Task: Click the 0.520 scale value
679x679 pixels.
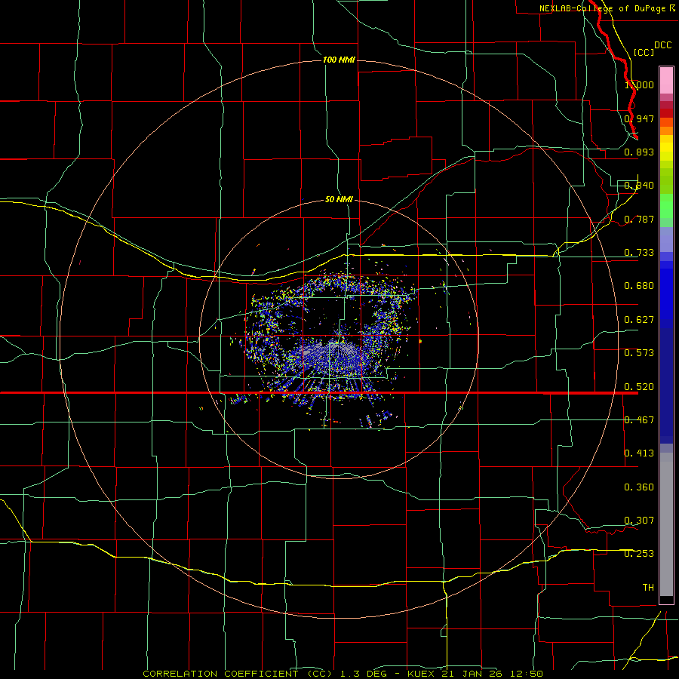Action: pos(639,387)
